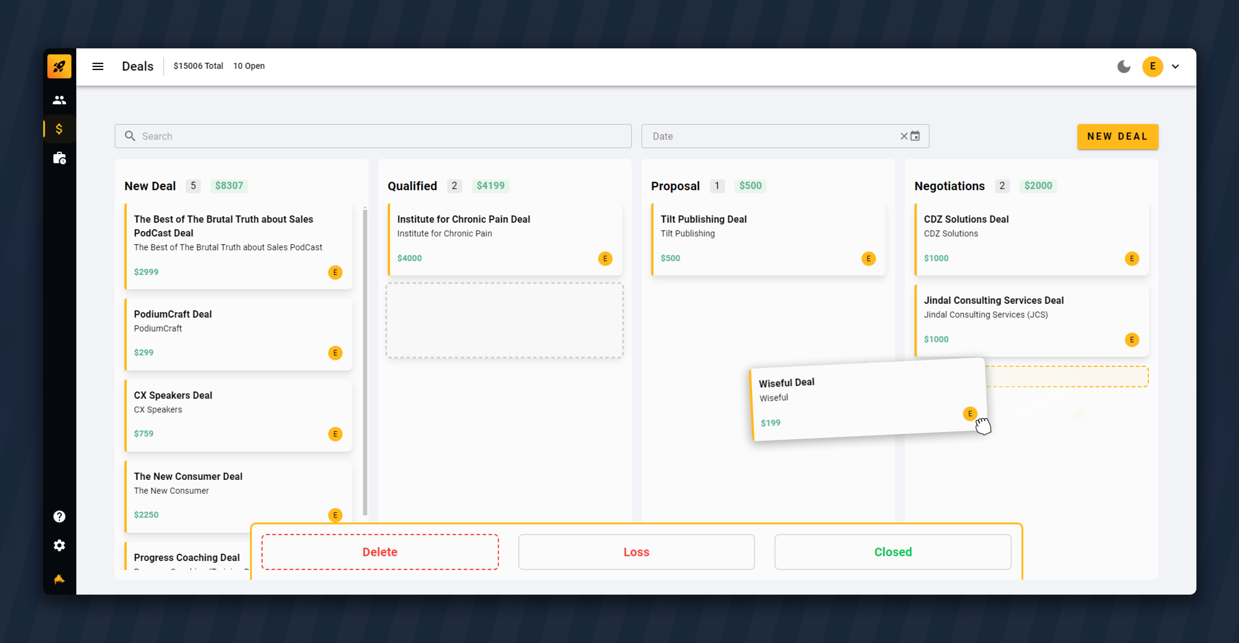This screenshot has width=1239, height=643.
Task: Click the NEW DEAL button
Action: [1117, 136]
